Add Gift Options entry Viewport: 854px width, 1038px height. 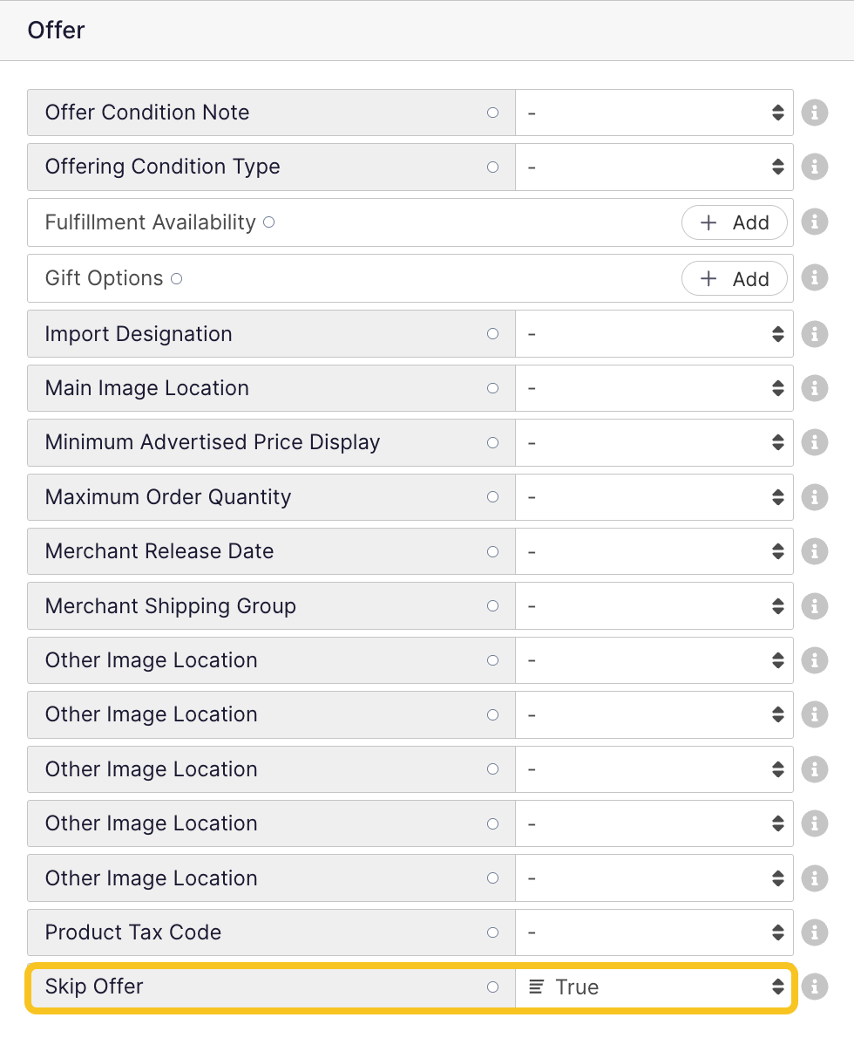735,279
